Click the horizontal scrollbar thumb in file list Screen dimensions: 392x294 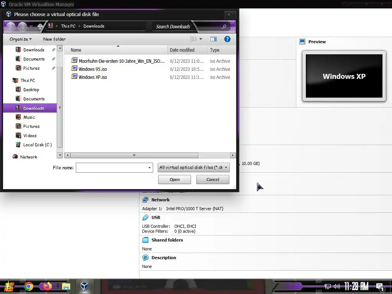[x=134, y=155]
